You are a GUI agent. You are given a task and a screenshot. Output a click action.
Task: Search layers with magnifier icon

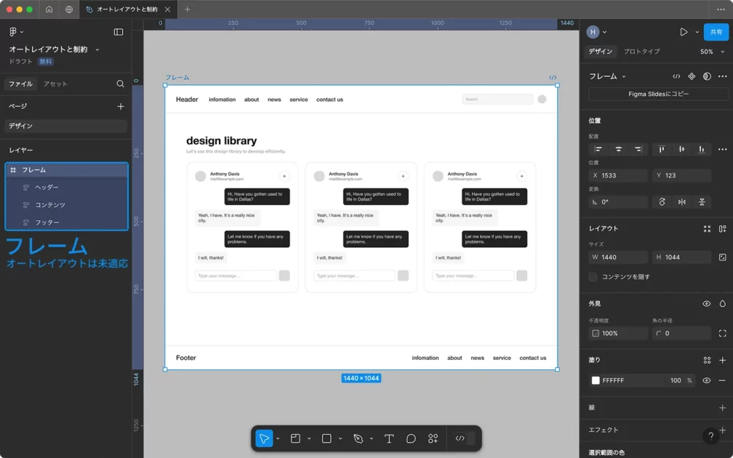point(121,84)
